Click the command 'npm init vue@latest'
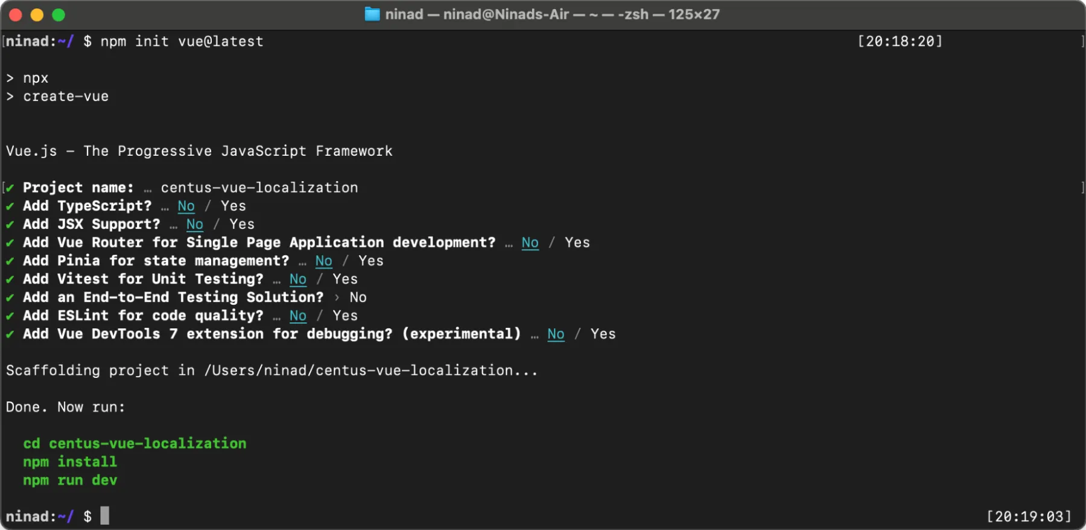Image resolution: width=1086 pixels, height=530 pixels. [182, 42]
